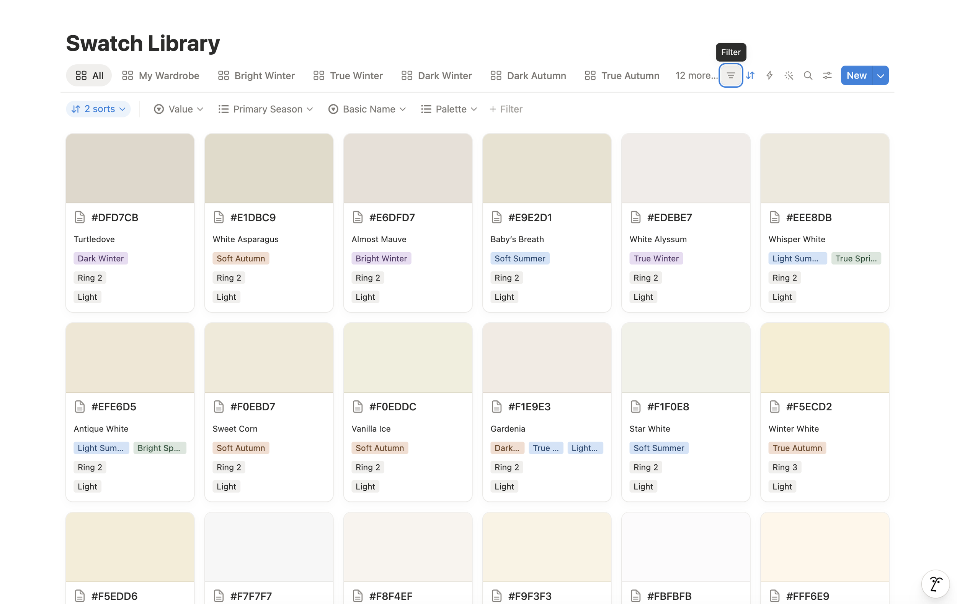Open the Search magnifier icon
The width and height of the screenshot is (957, 604).
(x=808, y=75)
